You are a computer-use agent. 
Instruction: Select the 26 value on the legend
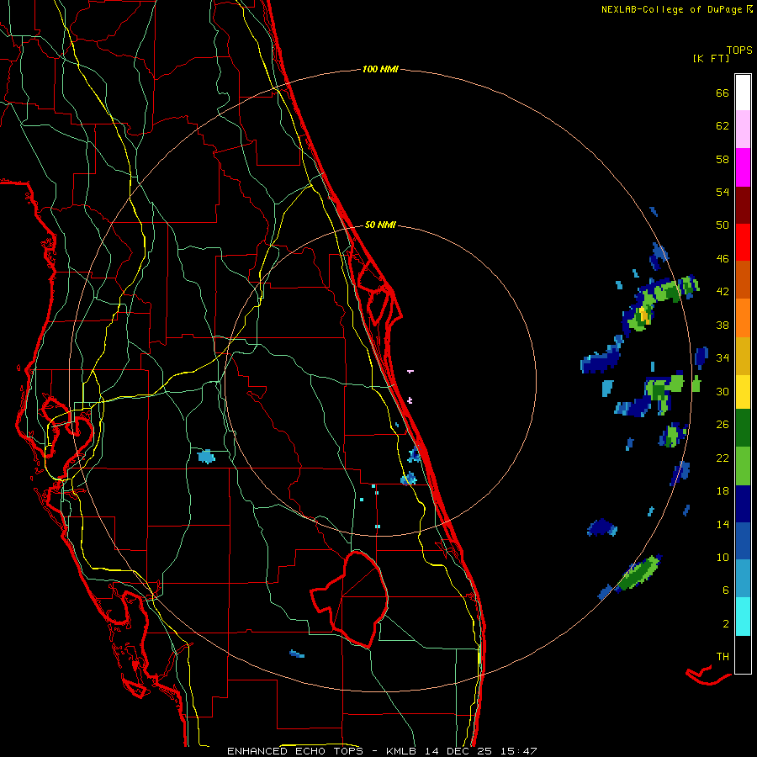click(723, 425)
